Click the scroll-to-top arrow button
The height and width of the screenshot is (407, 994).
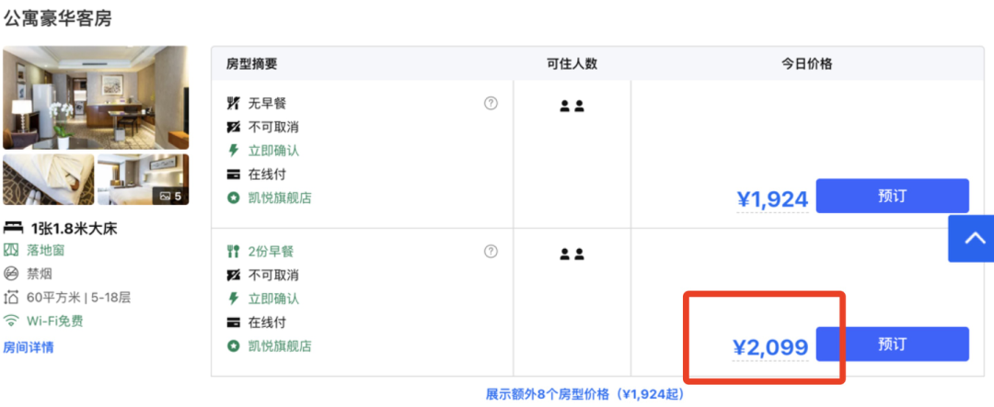coord(973,239)
